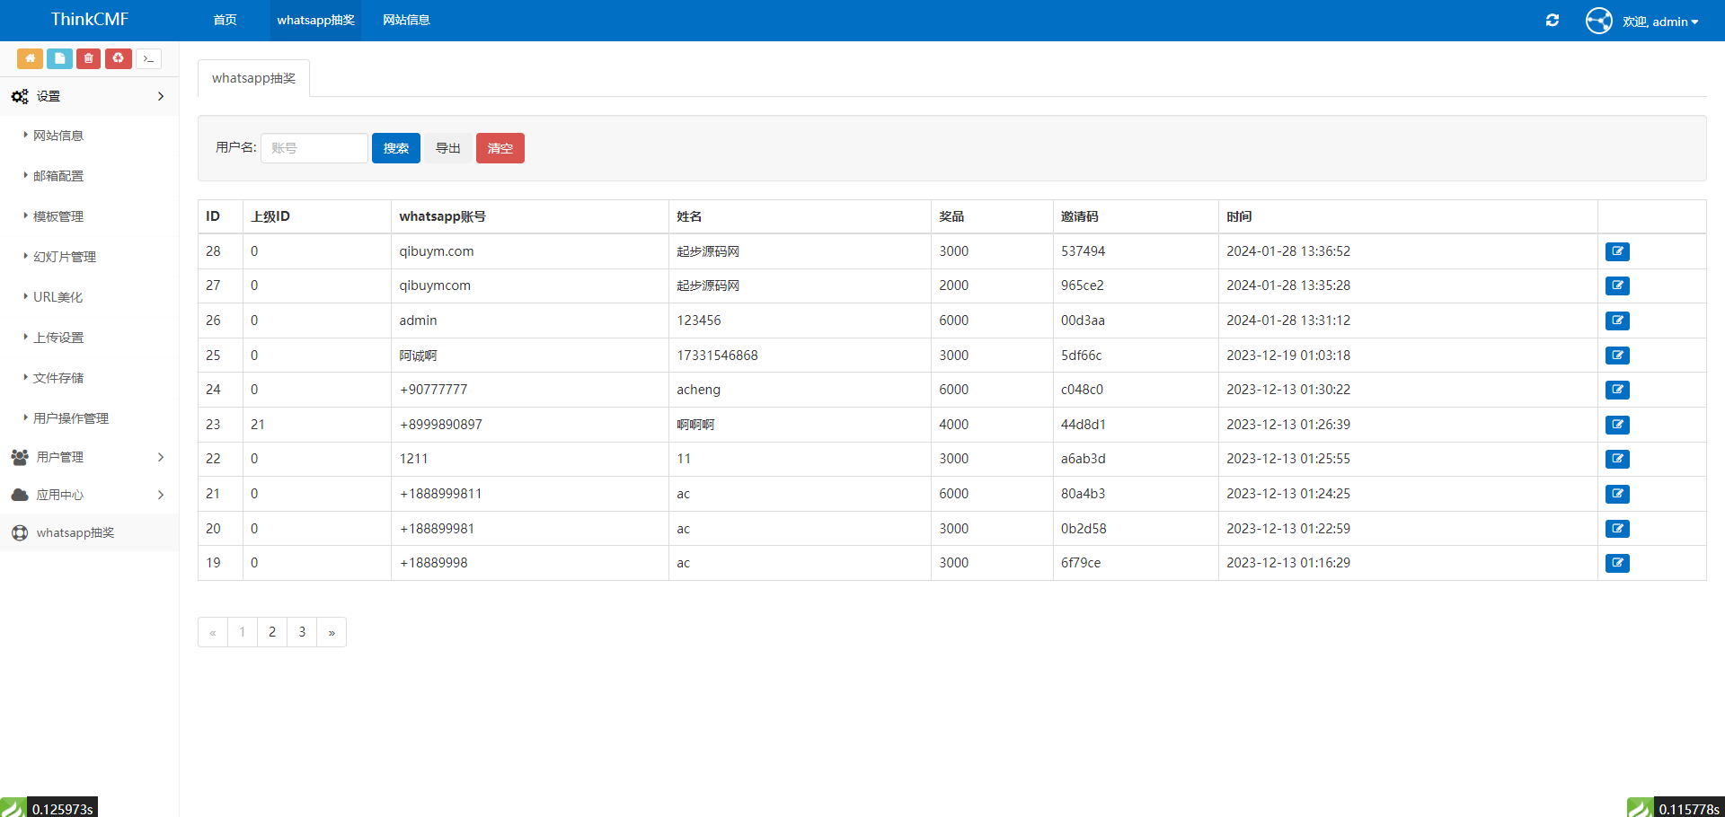
Task: Collapse the 设置 sidebar section
Action: pyautogui.click(x=88, y=96)
